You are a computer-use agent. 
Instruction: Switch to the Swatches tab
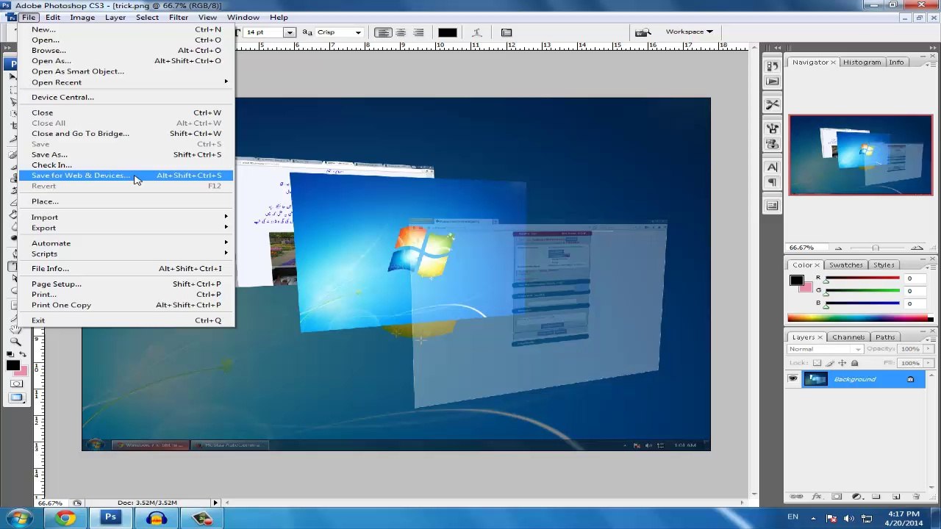coord(845,265)
